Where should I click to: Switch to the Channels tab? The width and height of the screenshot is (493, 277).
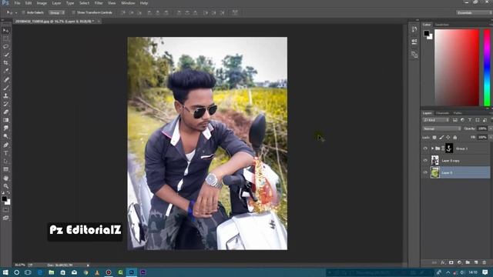442,113
